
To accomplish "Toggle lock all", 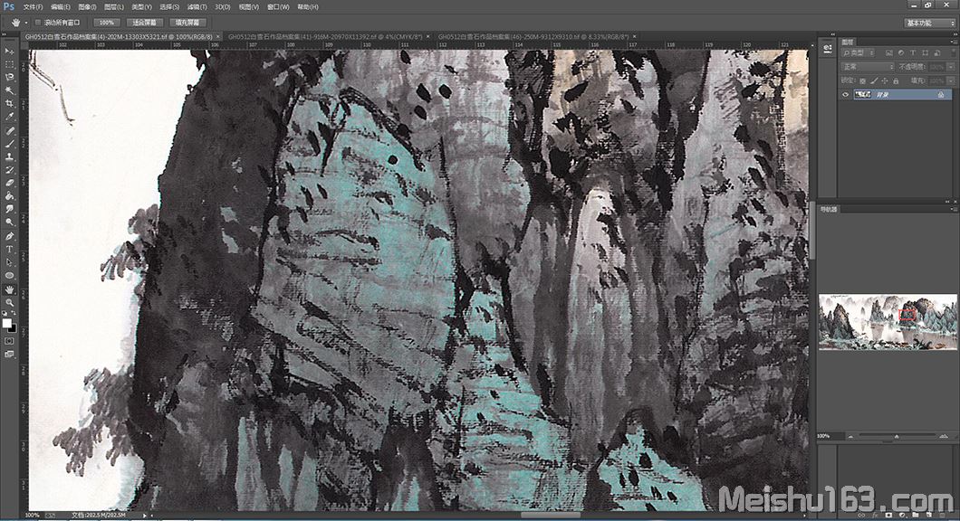I will [x=896, y=81].
